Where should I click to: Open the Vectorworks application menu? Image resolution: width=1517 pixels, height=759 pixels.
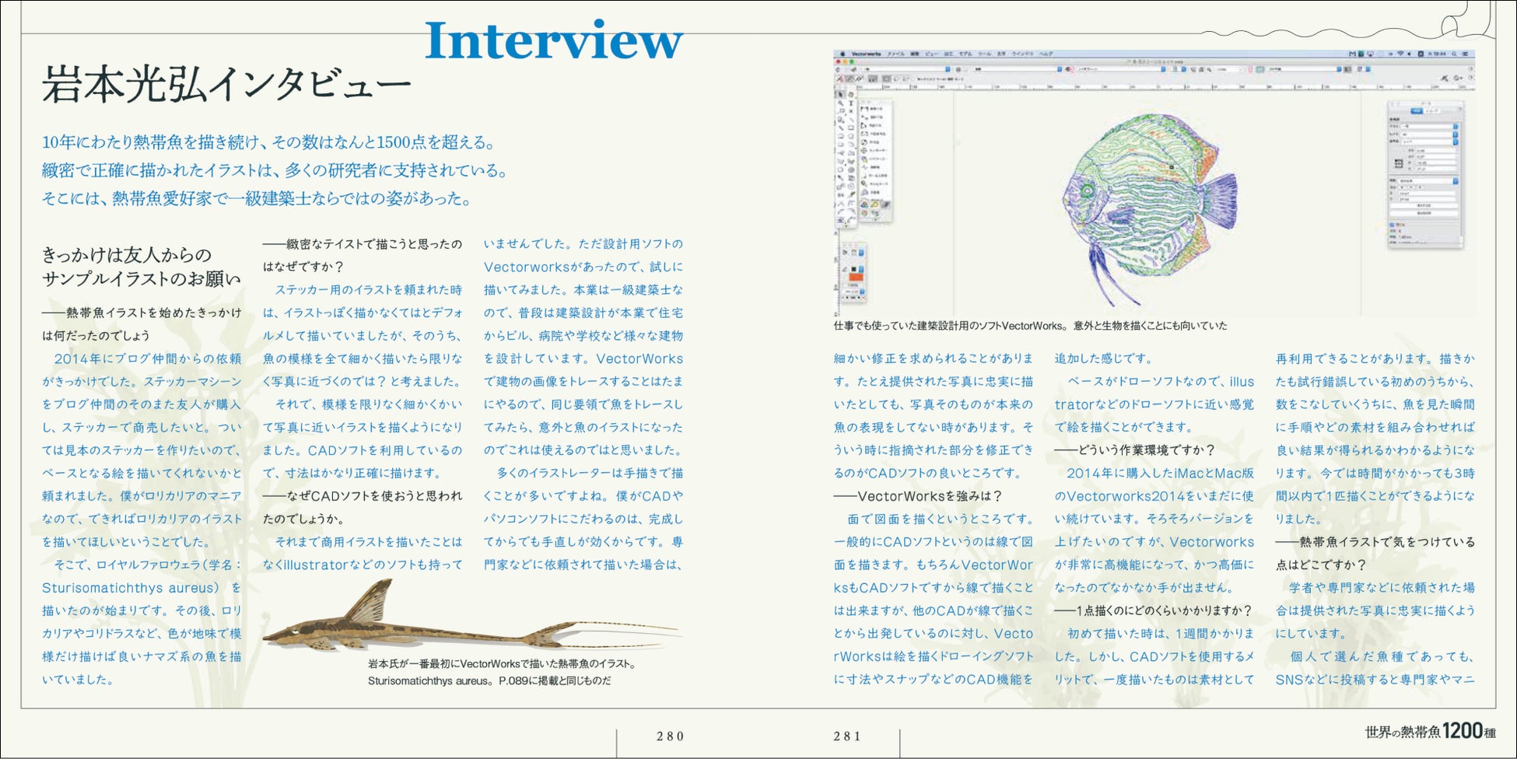point(867,54)
